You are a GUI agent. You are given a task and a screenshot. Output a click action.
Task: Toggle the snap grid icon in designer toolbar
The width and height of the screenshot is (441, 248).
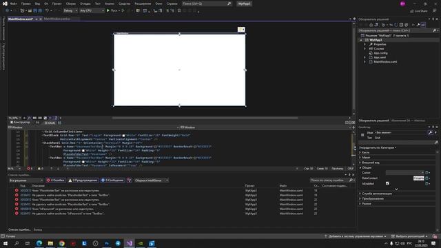click(34, 118)
